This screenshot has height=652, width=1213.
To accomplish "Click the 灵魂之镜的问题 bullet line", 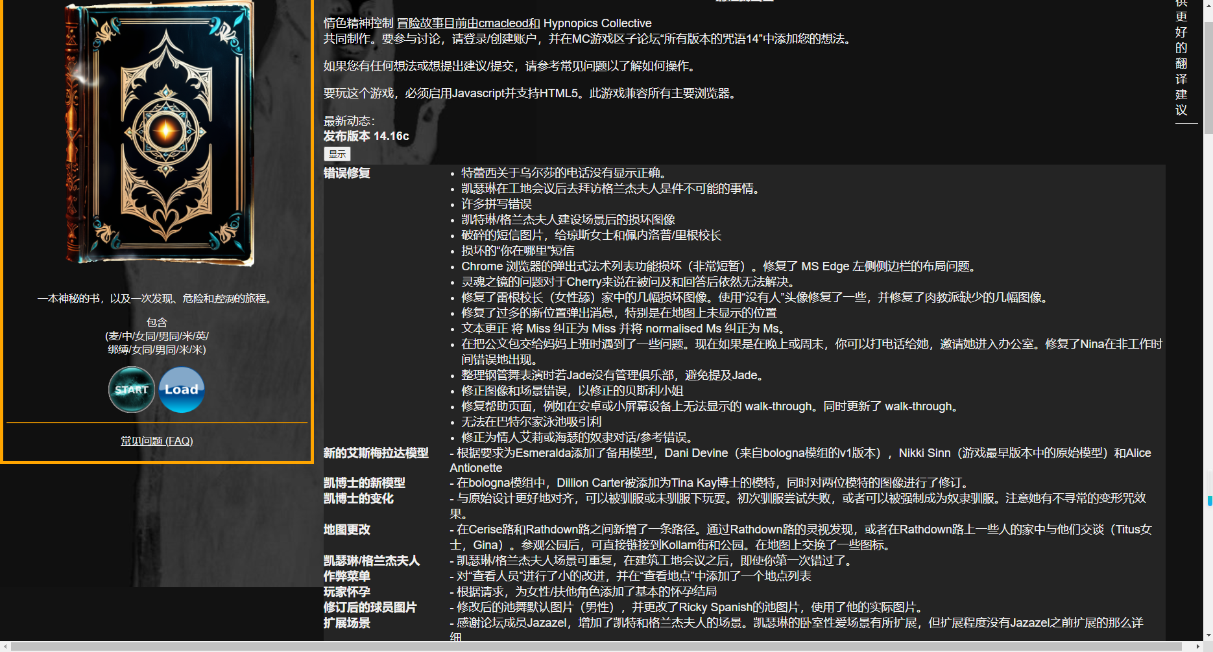I will 629,282.
